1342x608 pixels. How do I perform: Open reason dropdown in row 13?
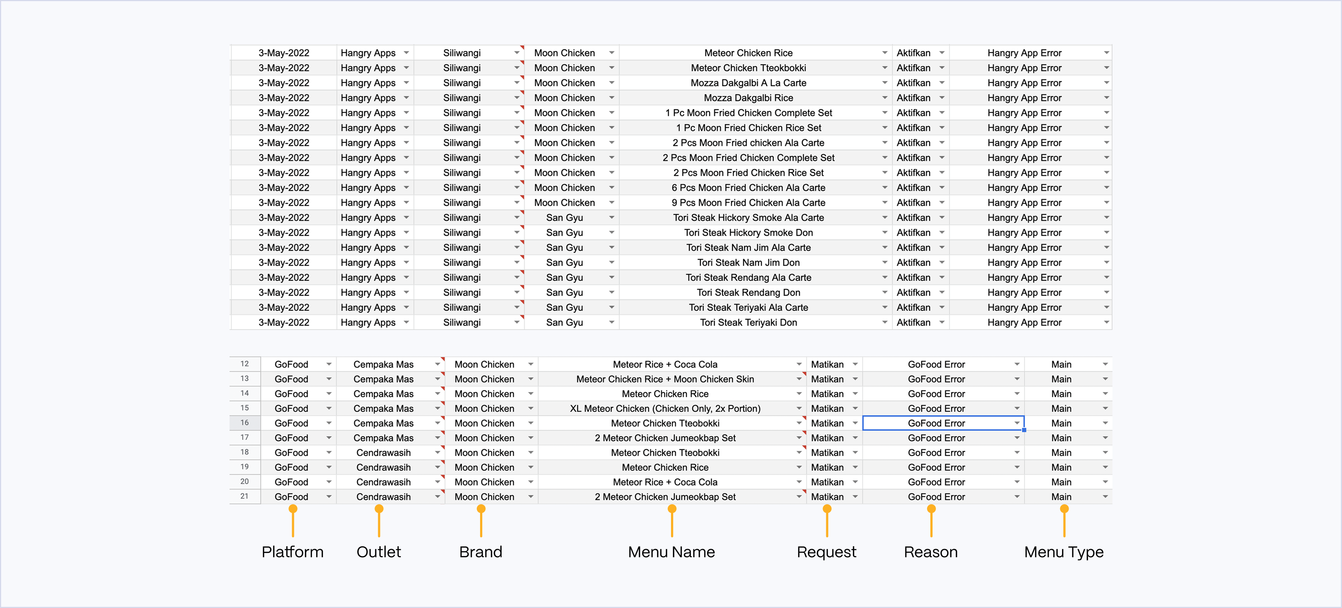tap(1016, 379)
